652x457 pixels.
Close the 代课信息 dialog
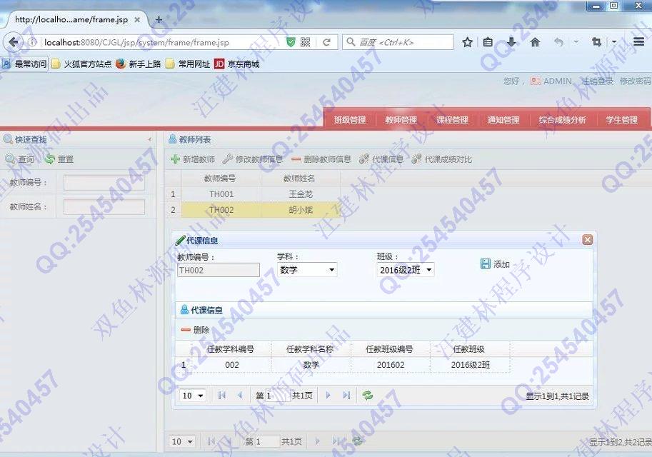(587, 239)
